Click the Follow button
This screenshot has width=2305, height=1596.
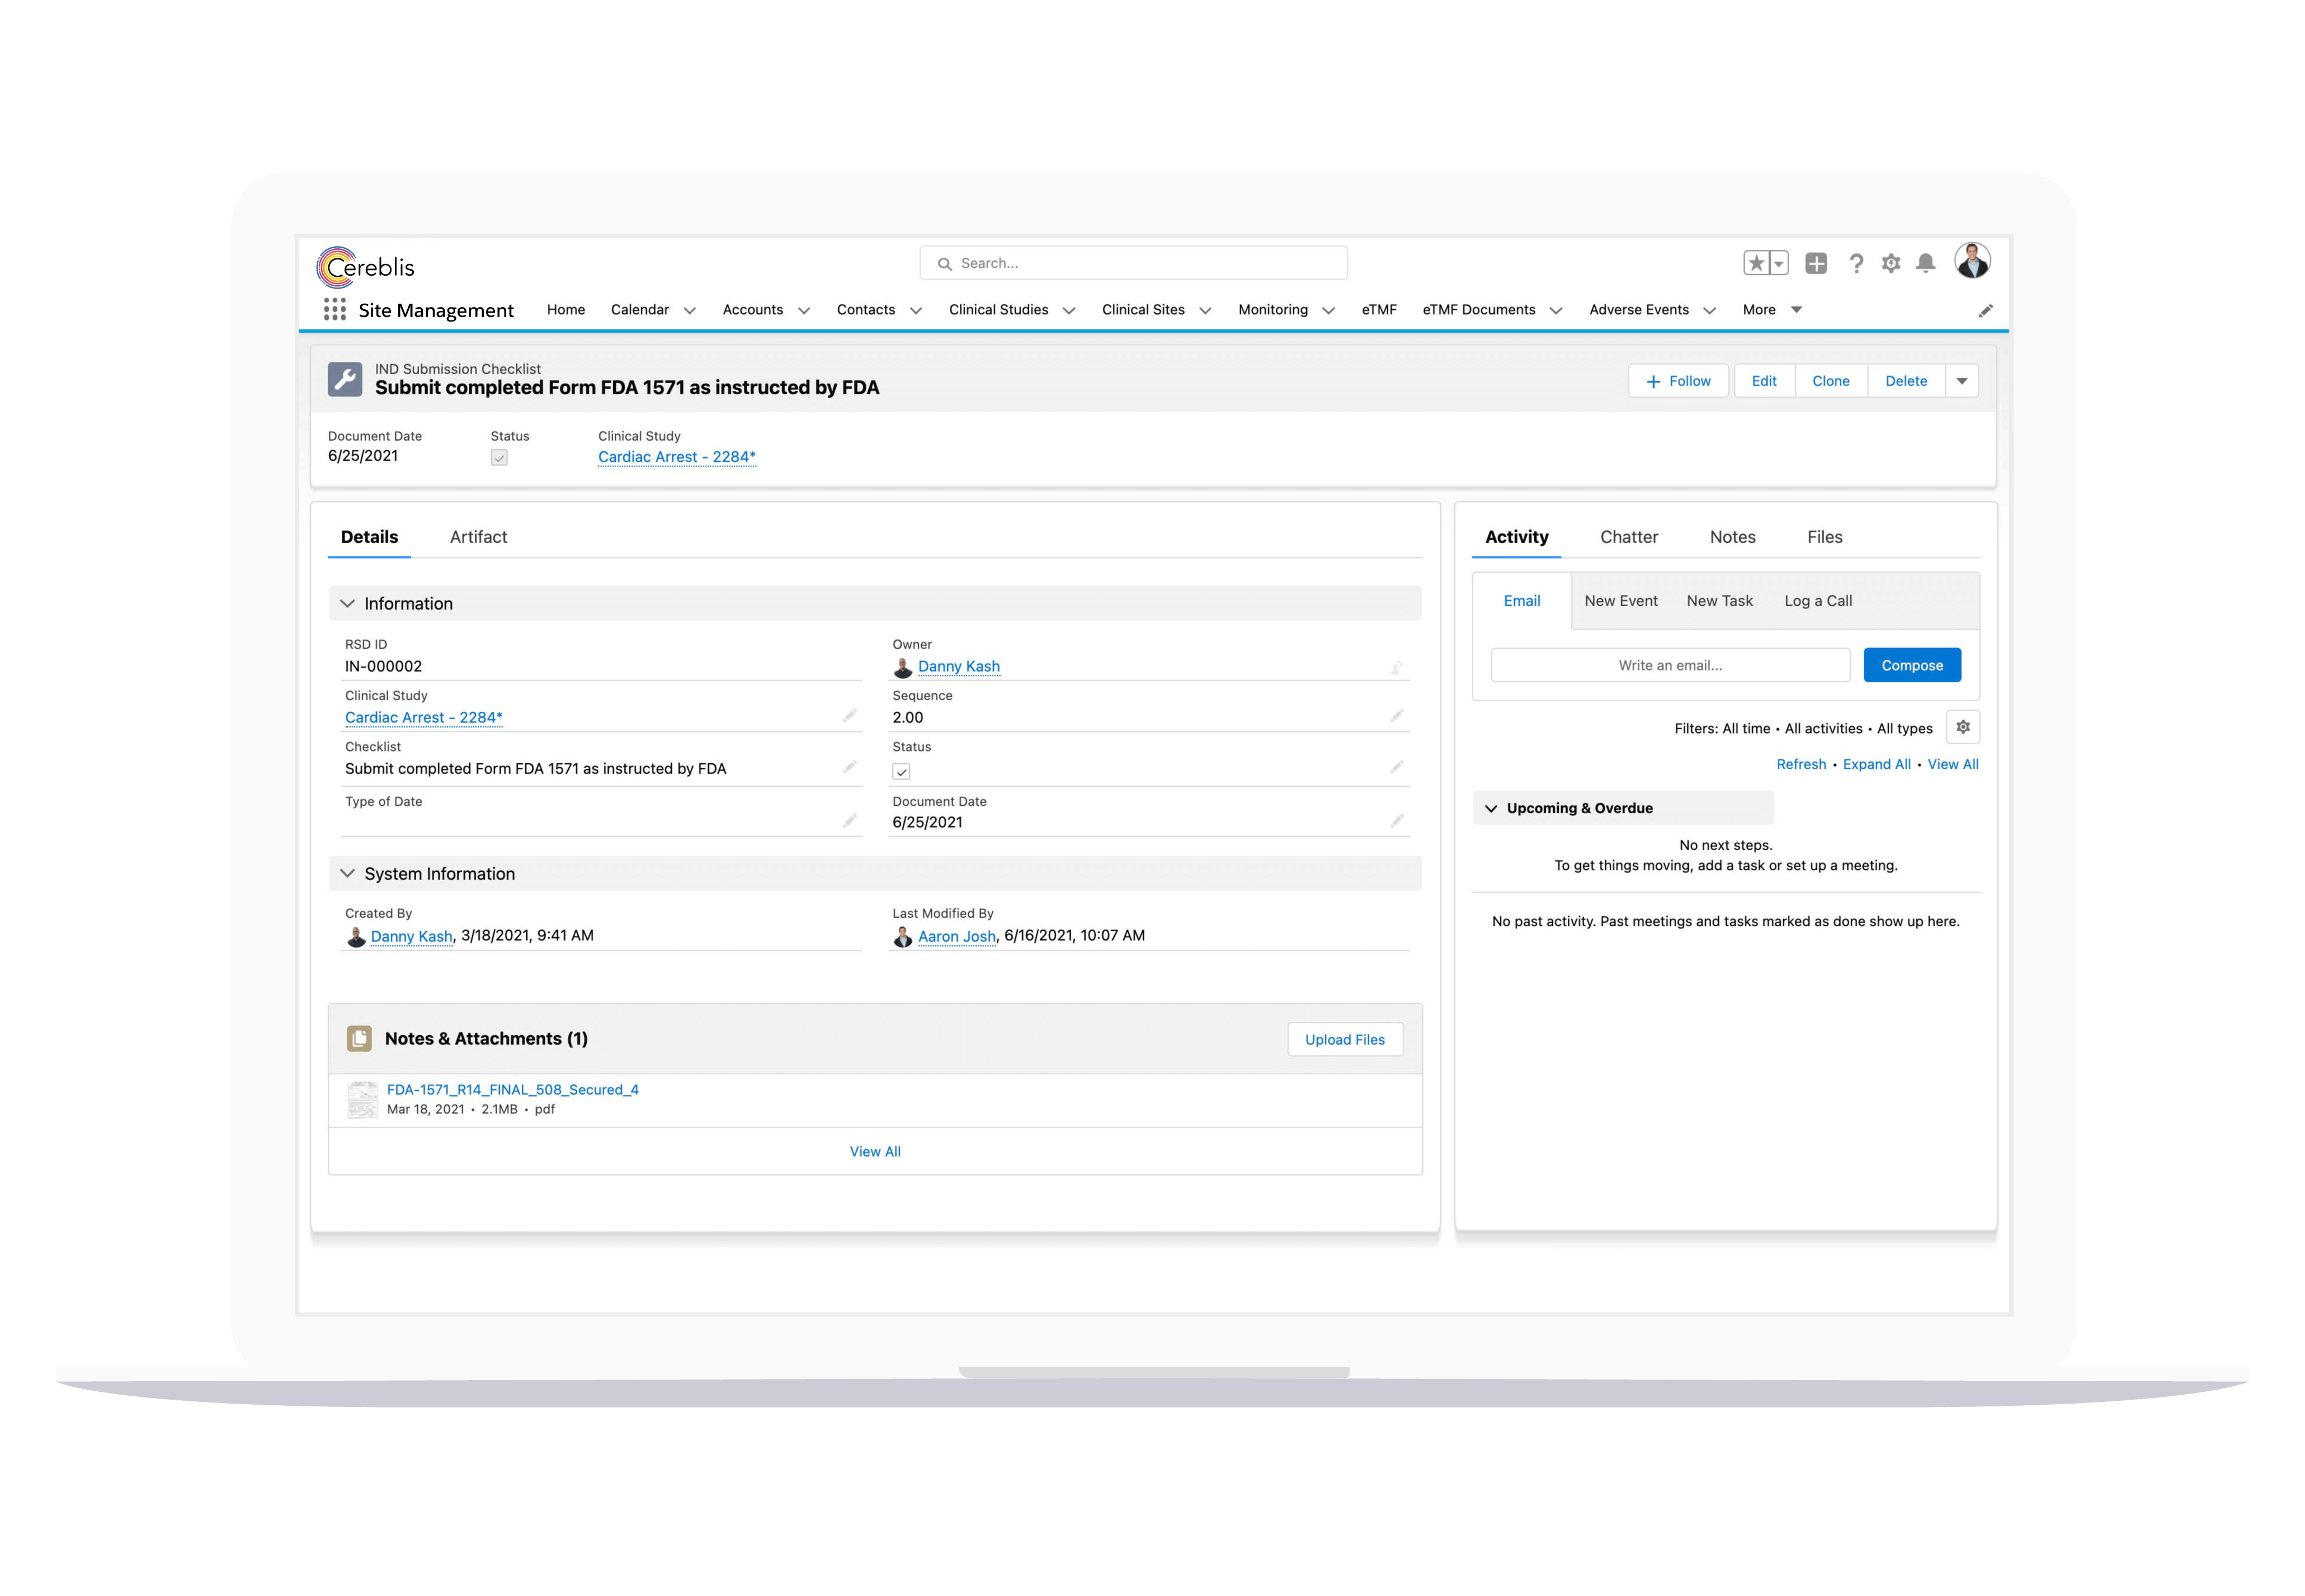coord(1678,381)
